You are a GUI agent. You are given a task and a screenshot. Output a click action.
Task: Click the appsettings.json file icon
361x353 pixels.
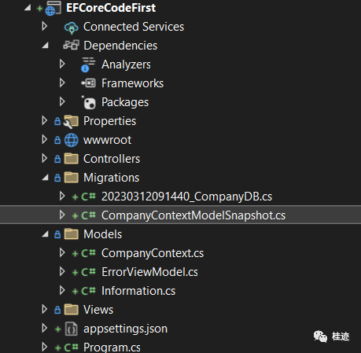pos(71,329)
